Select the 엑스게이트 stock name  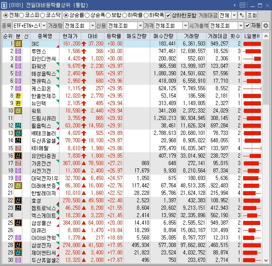43,216
